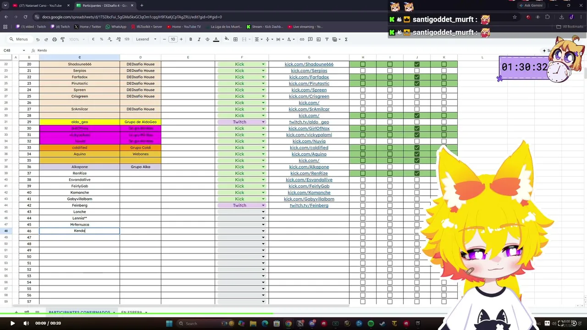Create a filter with the funnel icon
Screen dimensions: 587x330
click(x=327, y=39)
